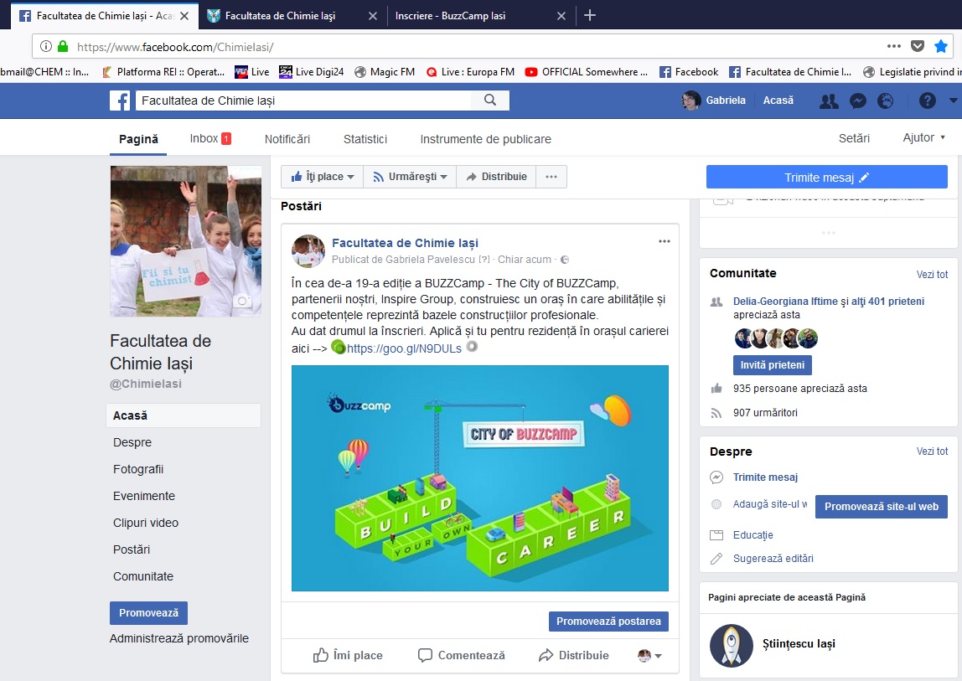Open the Pocket icon in address bar

coord(918,46)
